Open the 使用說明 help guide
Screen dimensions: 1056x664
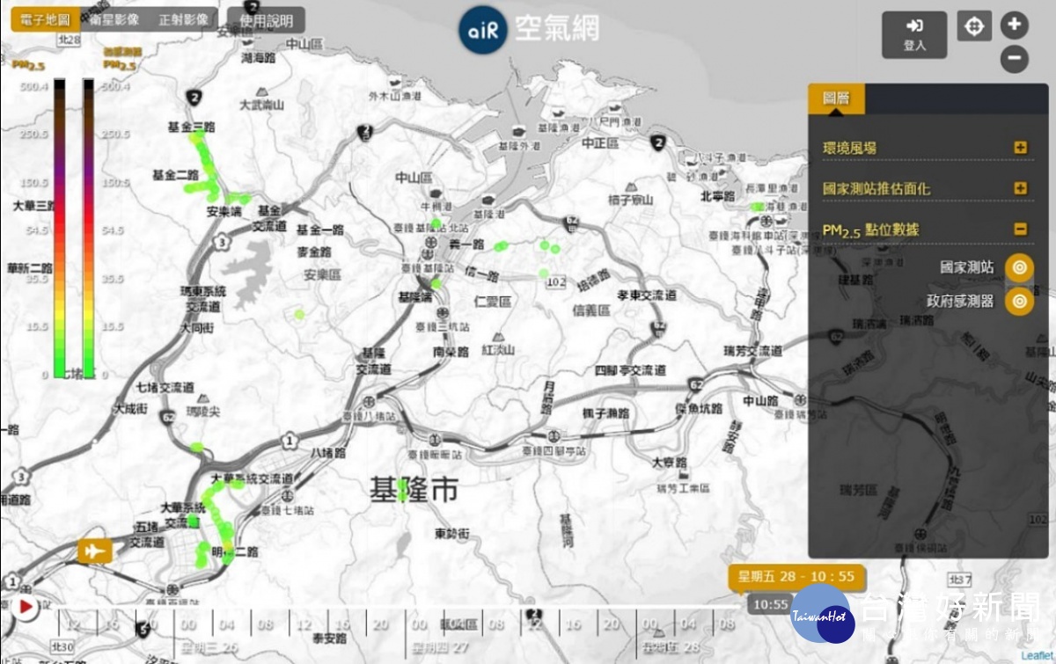click(266, 20)
